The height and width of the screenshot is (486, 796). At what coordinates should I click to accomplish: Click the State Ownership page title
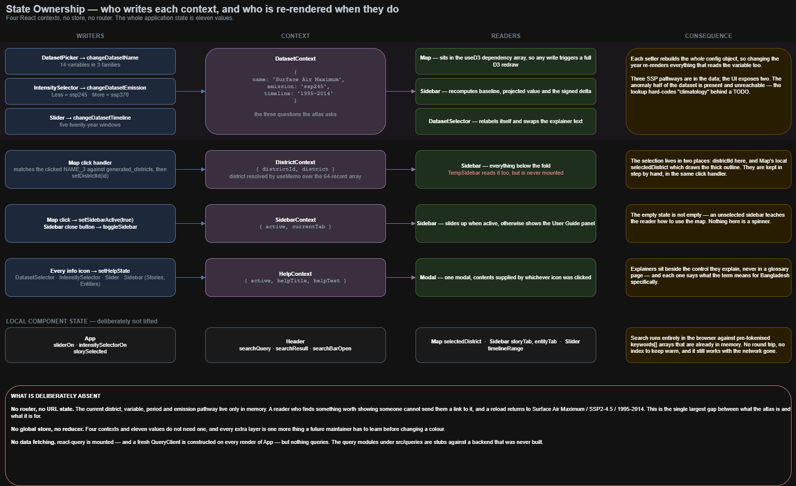(202, 9)
